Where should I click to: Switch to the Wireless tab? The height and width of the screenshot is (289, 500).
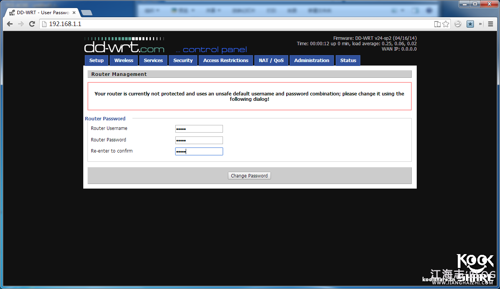(x=124, y=61)
